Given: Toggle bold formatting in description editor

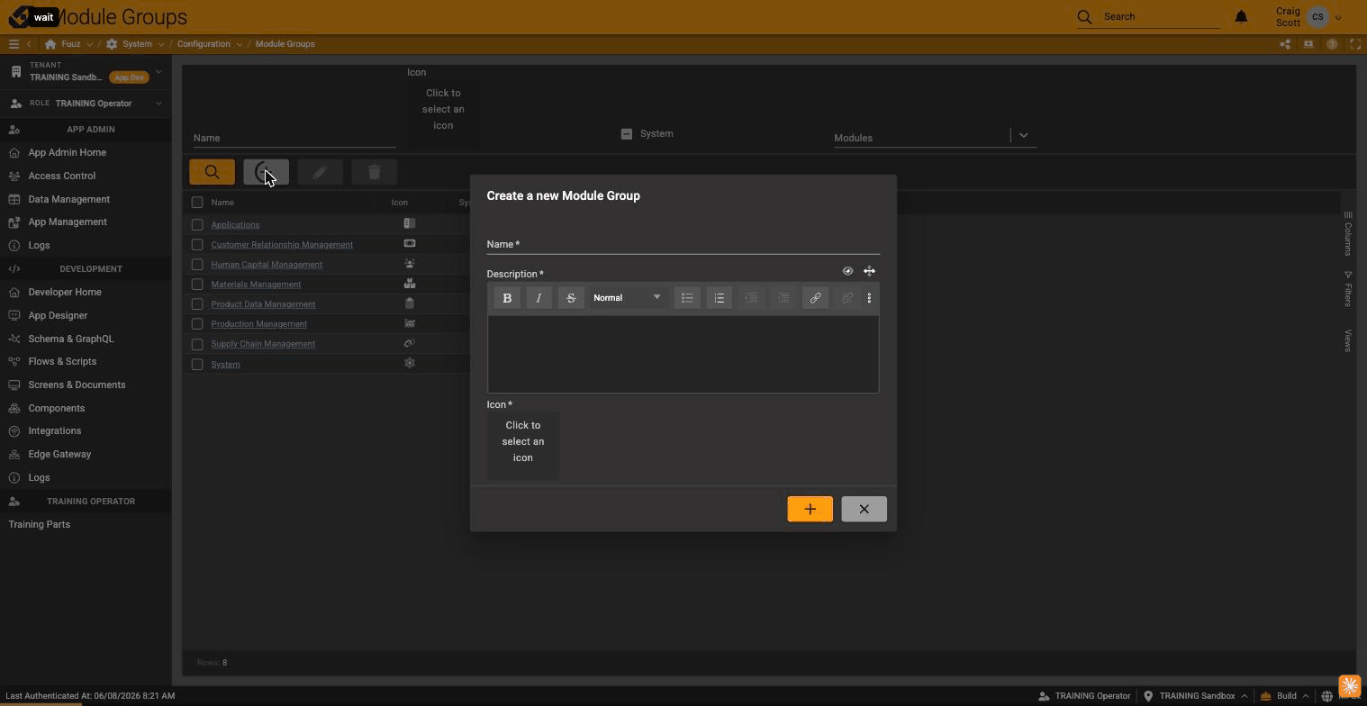Looking at the screenshot, I should pos(507,298).
